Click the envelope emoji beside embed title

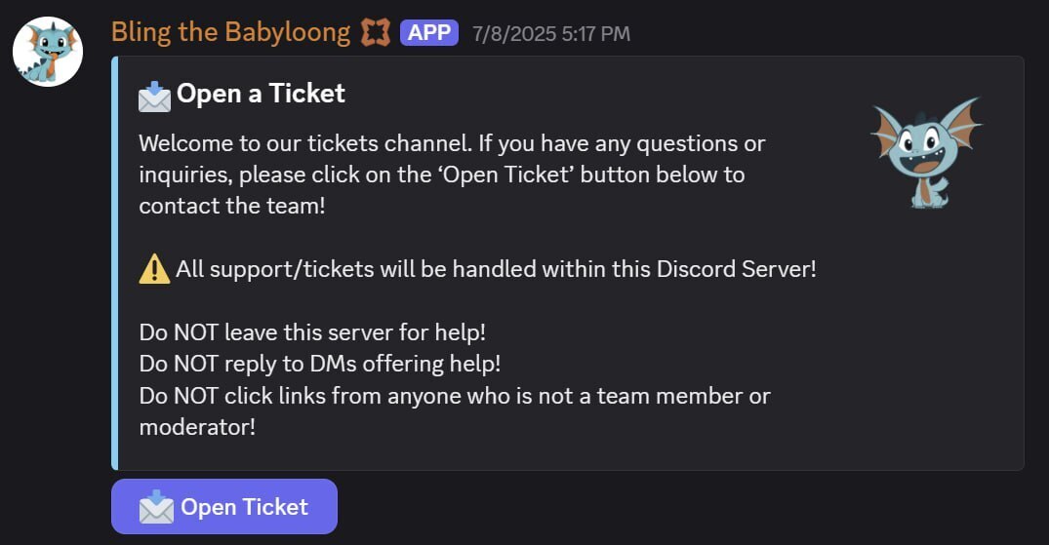pos(154,95)
